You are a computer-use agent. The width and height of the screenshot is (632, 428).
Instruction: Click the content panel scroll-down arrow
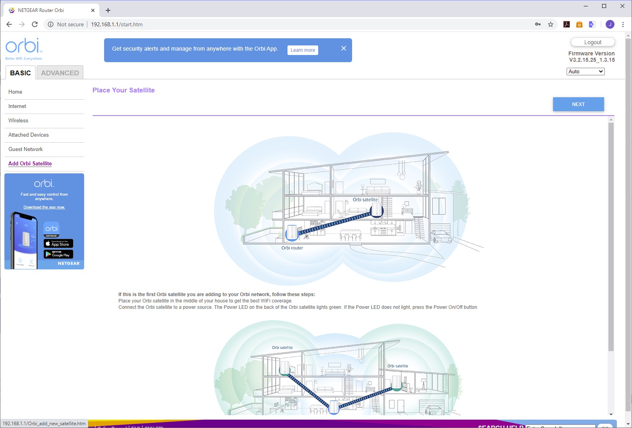611,414
